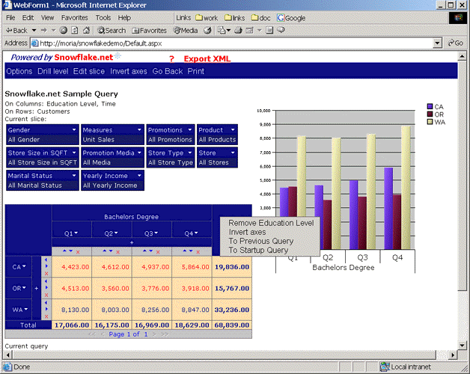470x374 pixels.
Task: Open the Google link shortcut
Action: (x=291, y=18)
